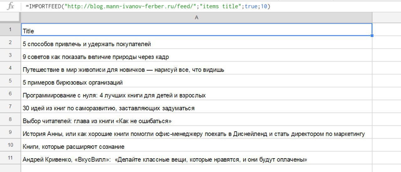Select cell "Андрей Кривенко, «ВкусВилл»"
The image size is (401, 172).
pyautogui.click(x=197, y=158)
